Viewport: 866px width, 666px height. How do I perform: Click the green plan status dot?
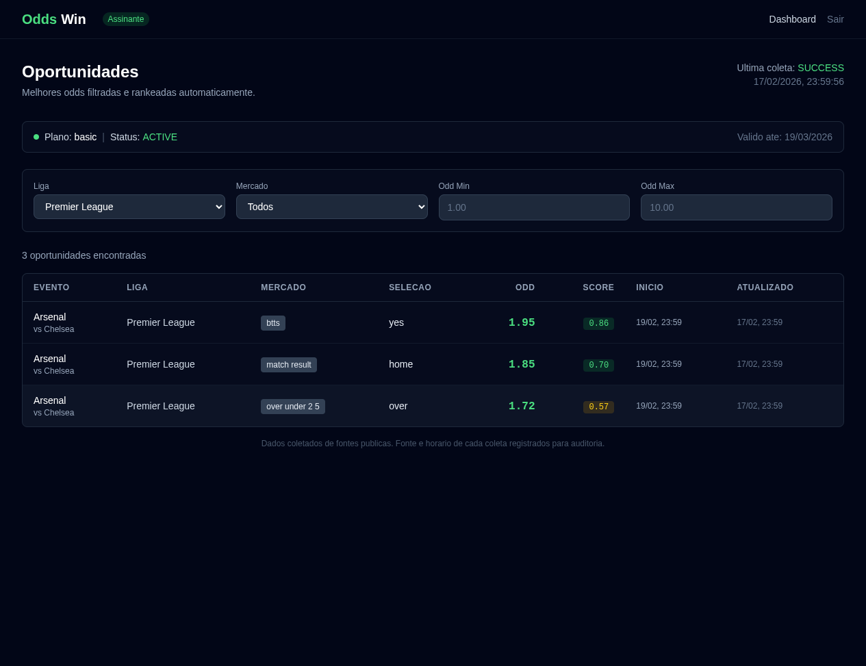pos(36,137)
